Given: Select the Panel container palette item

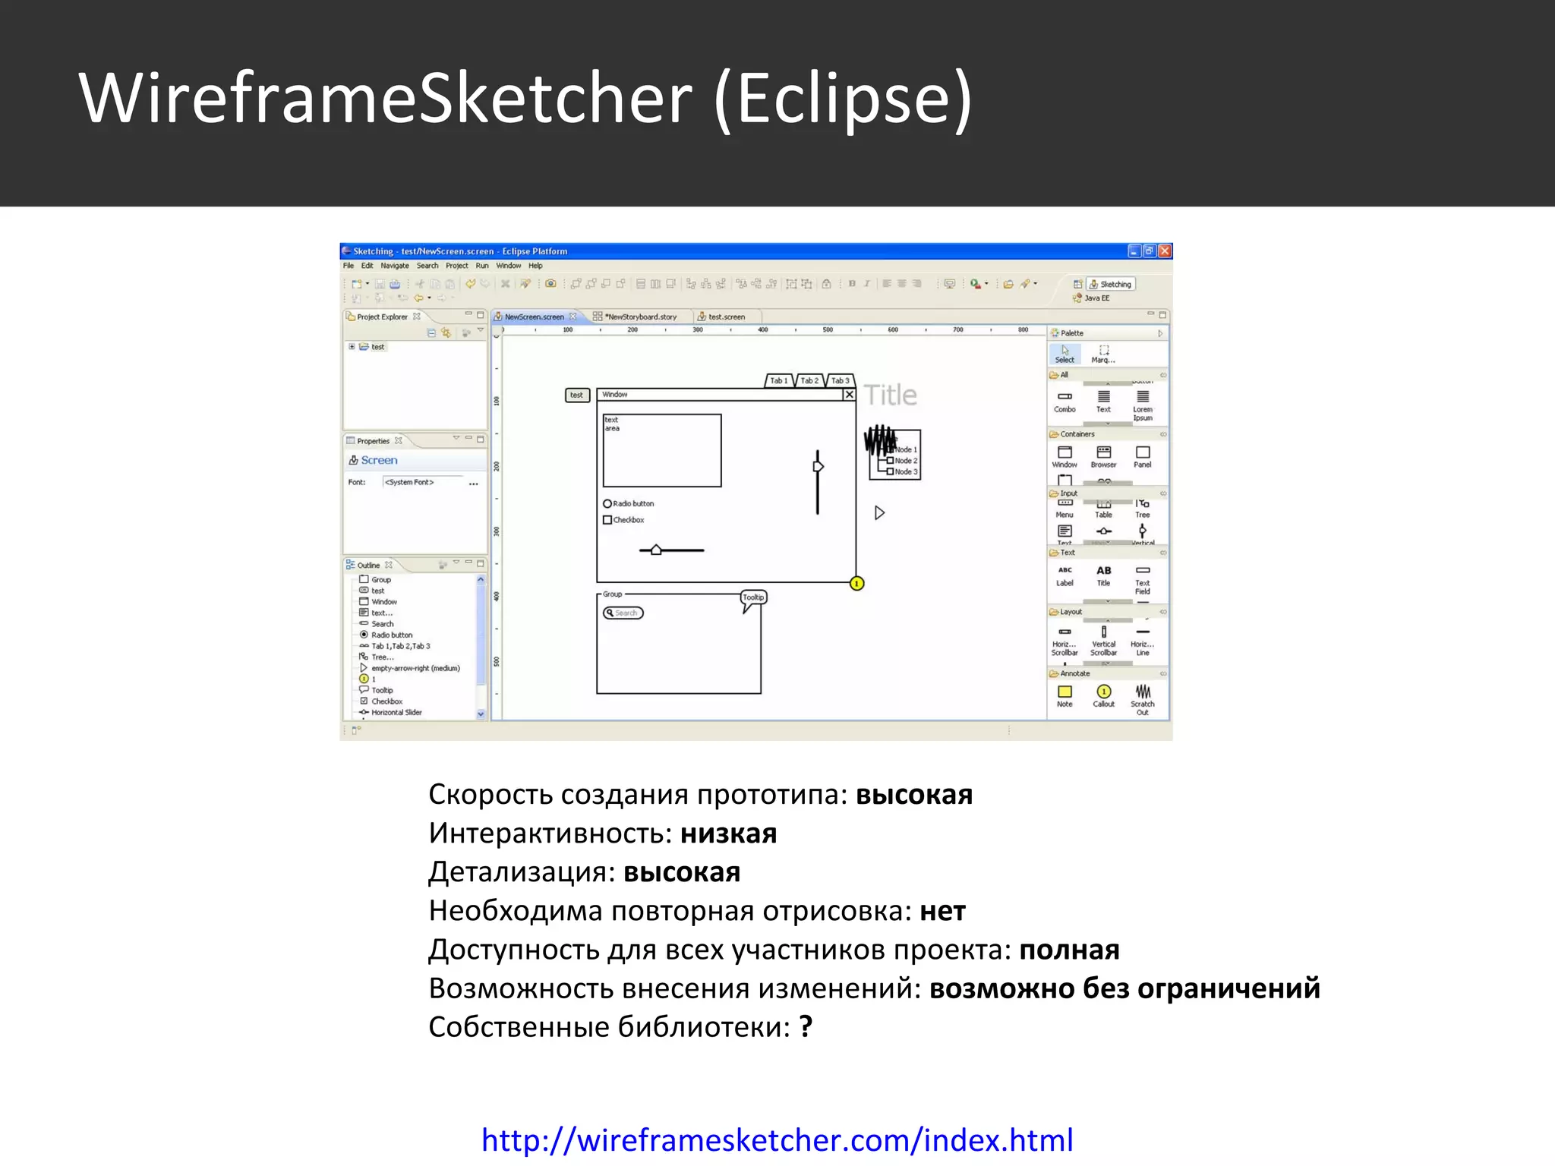Looking at the screenshot, I should (1142, 457).
